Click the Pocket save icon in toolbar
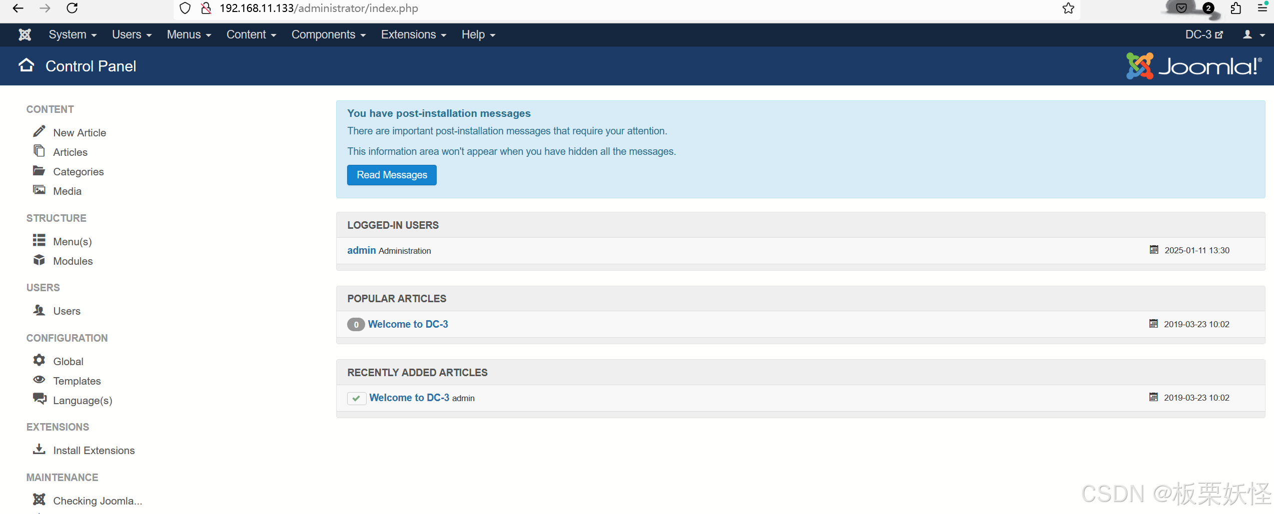Image resolution: width=1274 pixels, height=514 pixels. click(x=1181, y=8)
